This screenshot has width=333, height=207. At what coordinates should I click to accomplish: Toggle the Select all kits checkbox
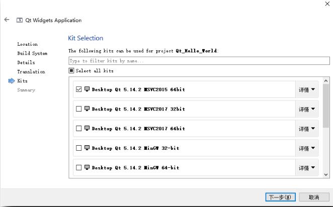71,71
